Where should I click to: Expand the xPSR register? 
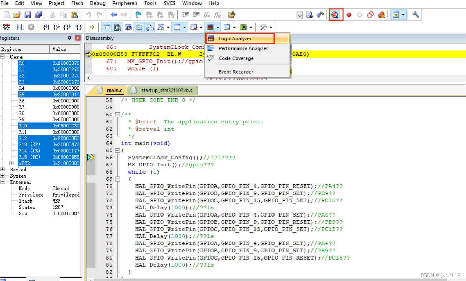[x=12, y=163]
